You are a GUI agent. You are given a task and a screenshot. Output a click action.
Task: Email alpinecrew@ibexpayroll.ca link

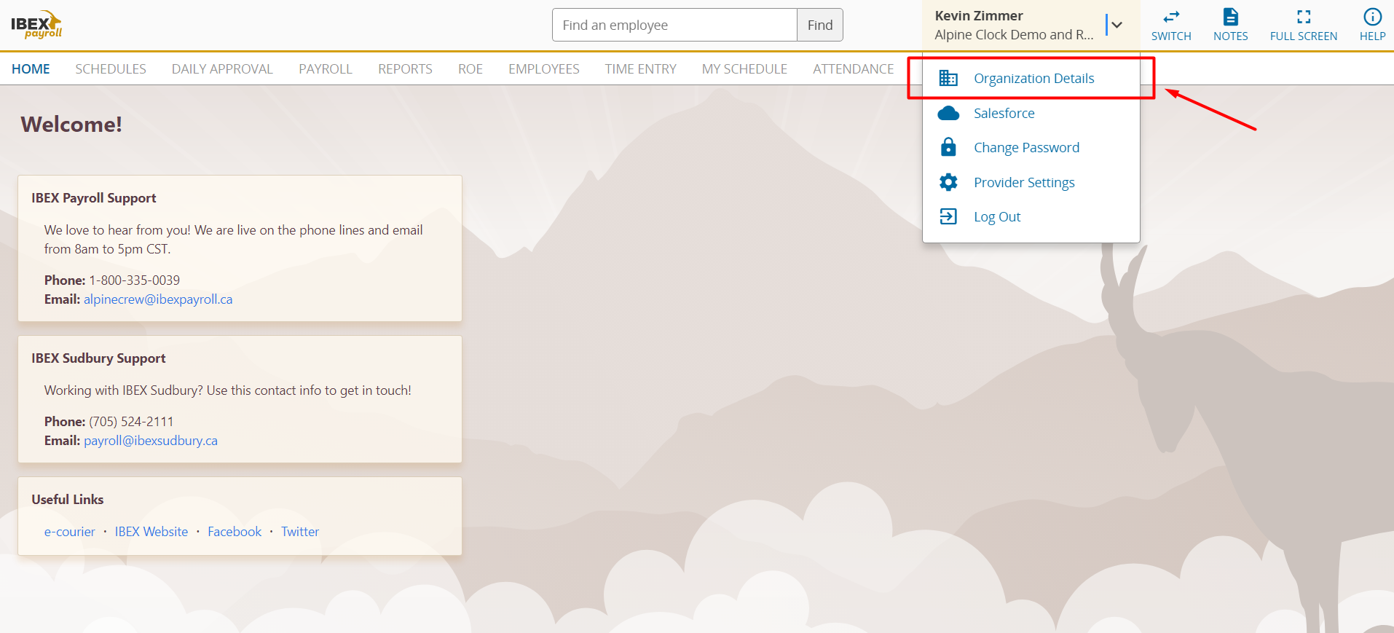pyautogui.click(x=158, y=299)
